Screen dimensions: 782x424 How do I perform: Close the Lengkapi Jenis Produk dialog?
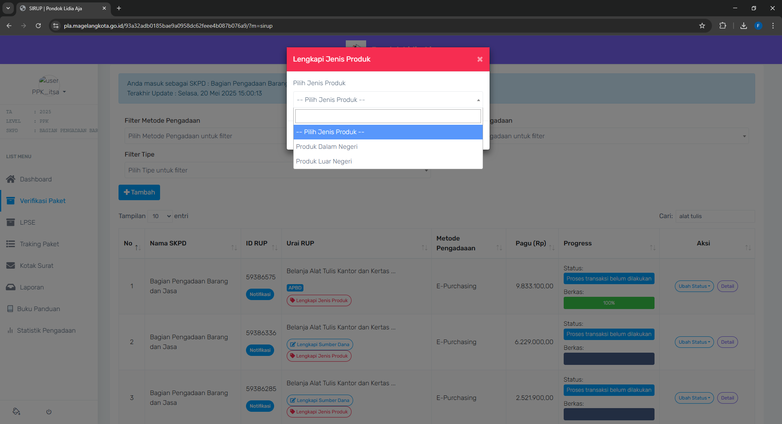[480, 59]
